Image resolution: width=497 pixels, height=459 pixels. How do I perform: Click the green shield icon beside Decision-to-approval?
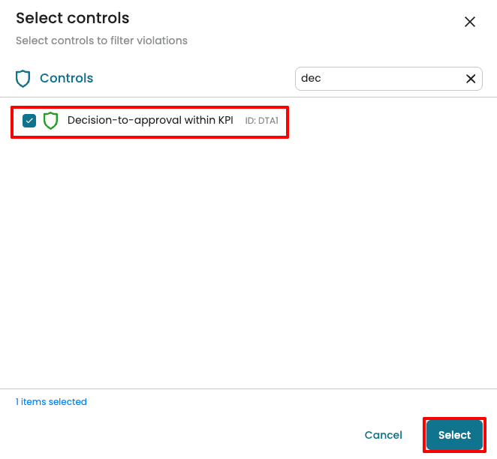[50, 121]
